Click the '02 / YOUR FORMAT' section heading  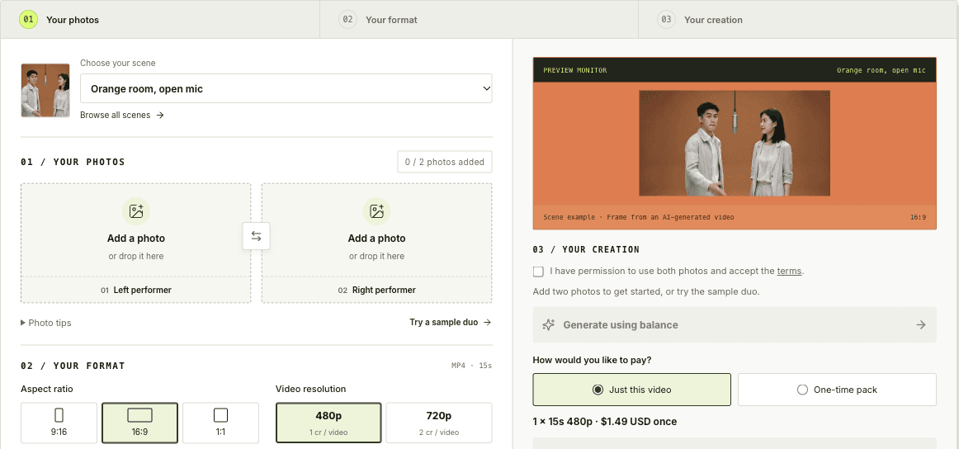click(x=73, y=366)
